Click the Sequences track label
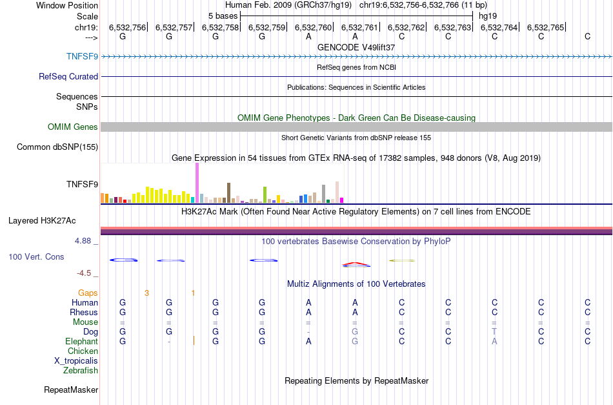This screenshot has height=405, width=613. pos(77,96)
